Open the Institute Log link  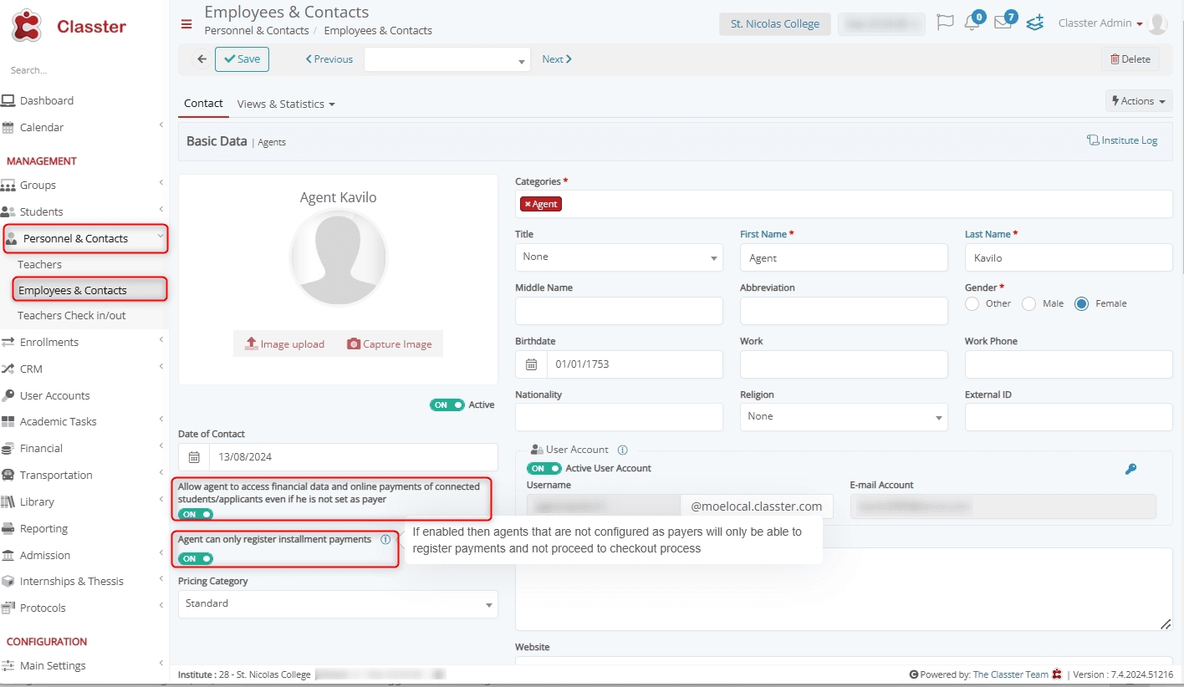click(1122, 140)
